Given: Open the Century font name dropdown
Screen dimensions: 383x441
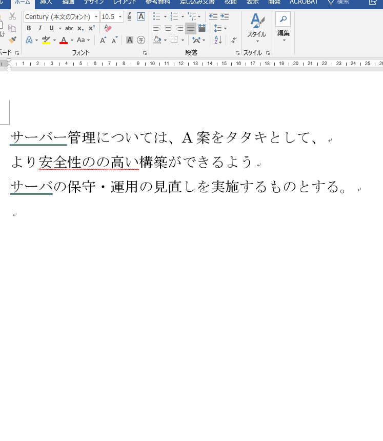Looking at the screenshot, I should tap(96, 17).
